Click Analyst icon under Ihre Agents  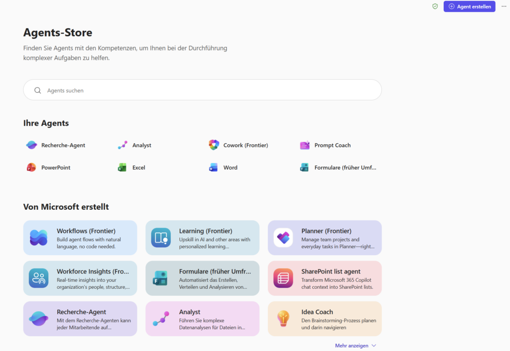[123, 145]
